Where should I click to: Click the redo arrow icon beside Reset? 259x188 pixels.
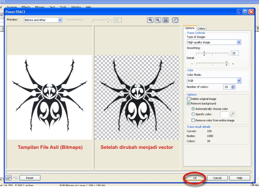click(x=15, y=178)
